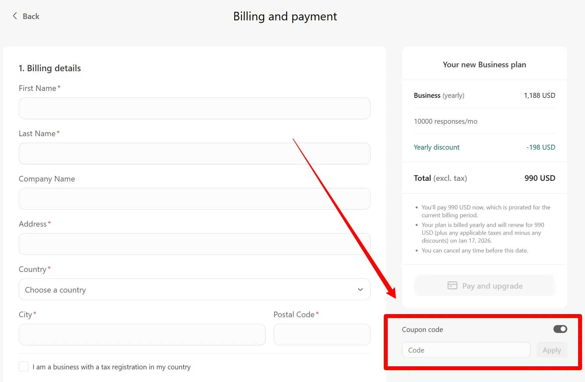Click the credit card icon on Pay and upgrade
Viewport: 585px width, 382px height.
(x=452, y=286)
